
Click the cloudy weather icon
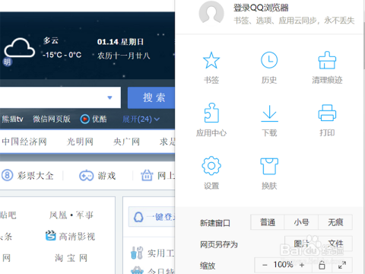(x=19, y=48)
